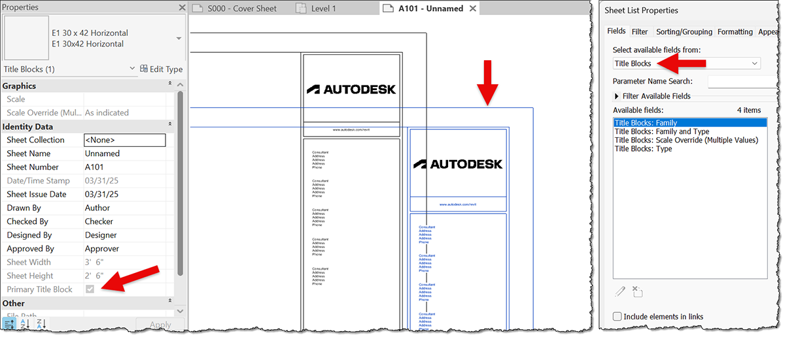This screenshot has height=337, width=785.
Task: Click the delete parameter icon
Action: tap(638, 291)
